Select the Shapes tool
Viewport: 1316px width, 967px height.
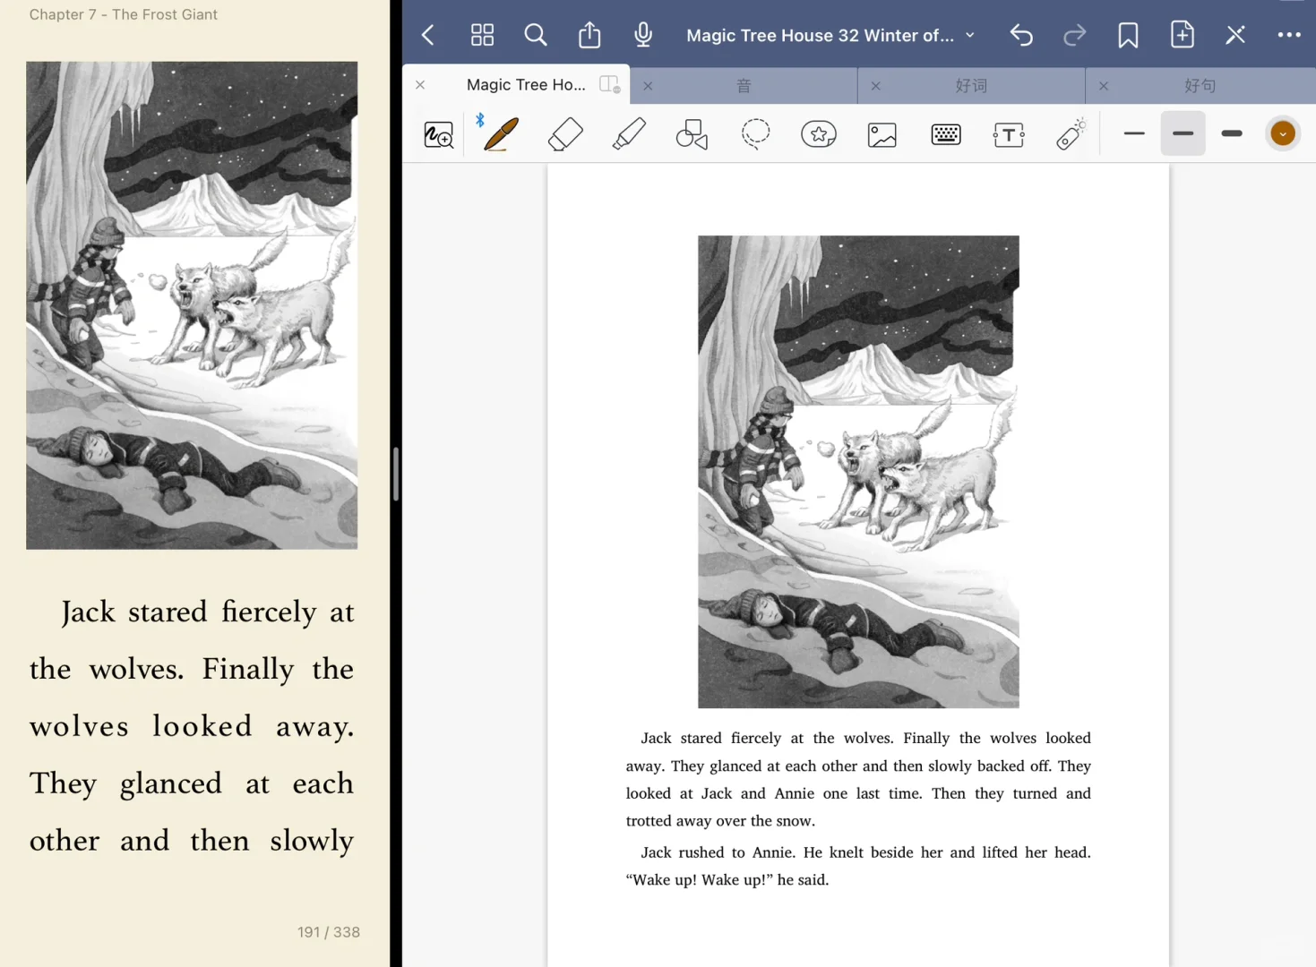pyautogui.click(x=692, y=134)
